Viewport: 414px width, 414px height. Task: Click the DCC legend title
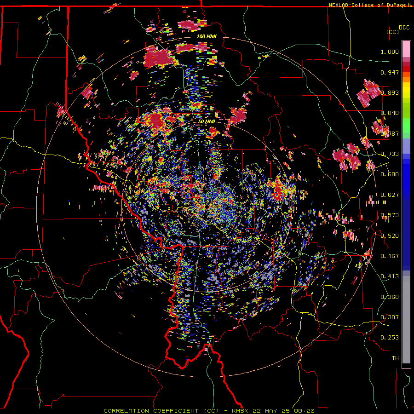[404, 28]
